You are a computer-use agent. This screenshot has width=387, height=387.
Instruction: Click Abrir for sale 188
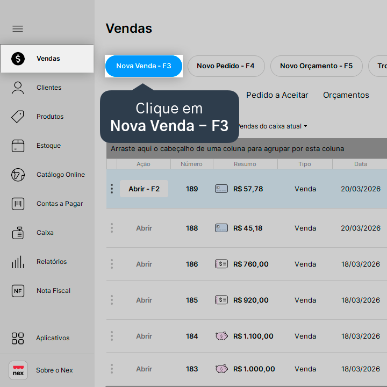click(144, 228)
